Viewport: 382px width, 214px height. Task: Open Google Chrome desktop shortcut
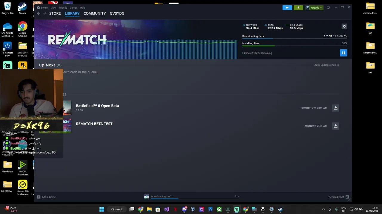pyautogui.click(x=22, y=29)
